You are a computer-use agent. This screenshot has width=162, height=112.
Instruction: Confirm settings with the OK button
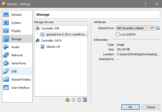[x=130, y=107]
